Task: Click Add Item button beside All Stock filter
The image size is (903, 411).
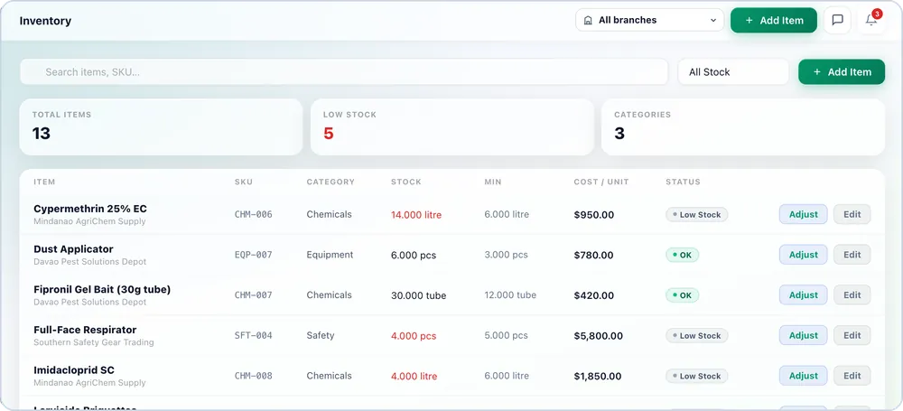Action: (x=842, y=72)
